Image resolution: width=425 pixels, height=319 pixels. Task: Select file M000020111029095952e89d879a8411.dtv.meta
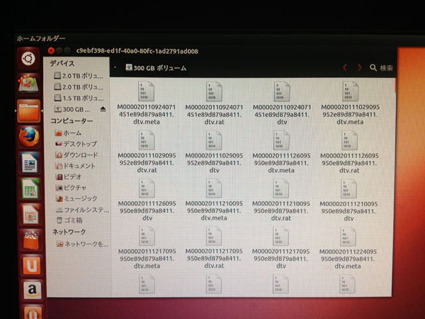point(350,103)
